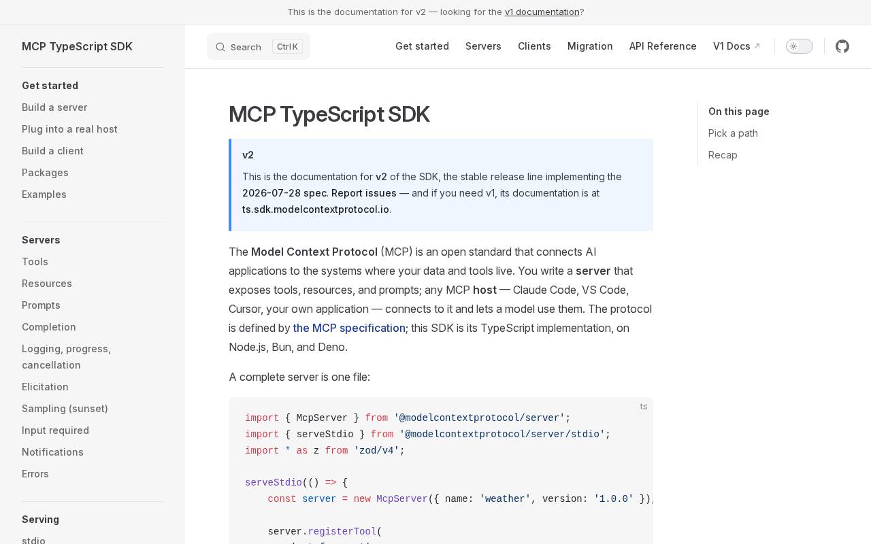
Task: Click the On this page heading
Action: point(739,112)
